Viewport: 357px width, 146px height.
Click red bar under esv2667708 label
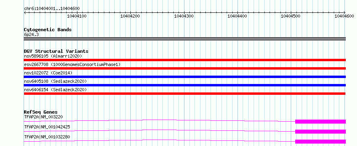point(185,68)
